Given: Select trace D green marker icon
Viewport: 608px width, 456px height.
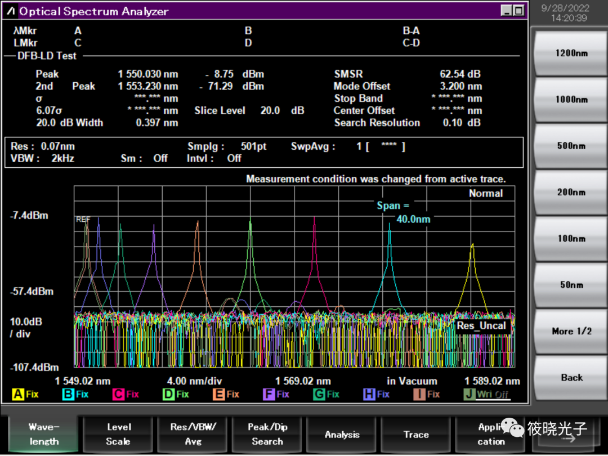Looking at the screenshot, I should point(168,395).
